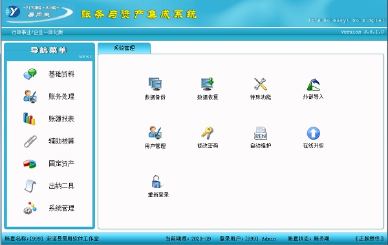Click the 登录用户: [999] Admin status entry
Viewport: 388px width, 245px height.
[248, 239]
